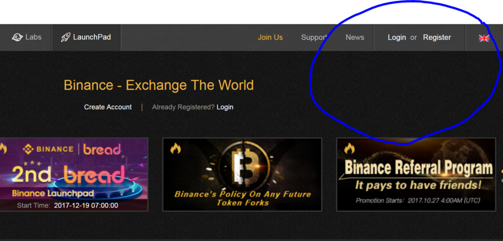
Task: Click the LaunchPad rocket icon
Action: tap(65, 38)
